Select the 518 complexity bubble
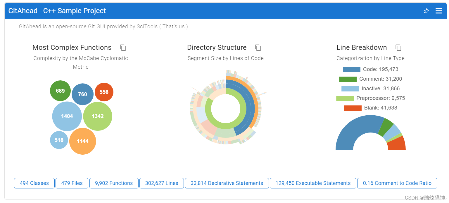Image resolution: width=449 pixels, height=203 pixels. (59, 140)
